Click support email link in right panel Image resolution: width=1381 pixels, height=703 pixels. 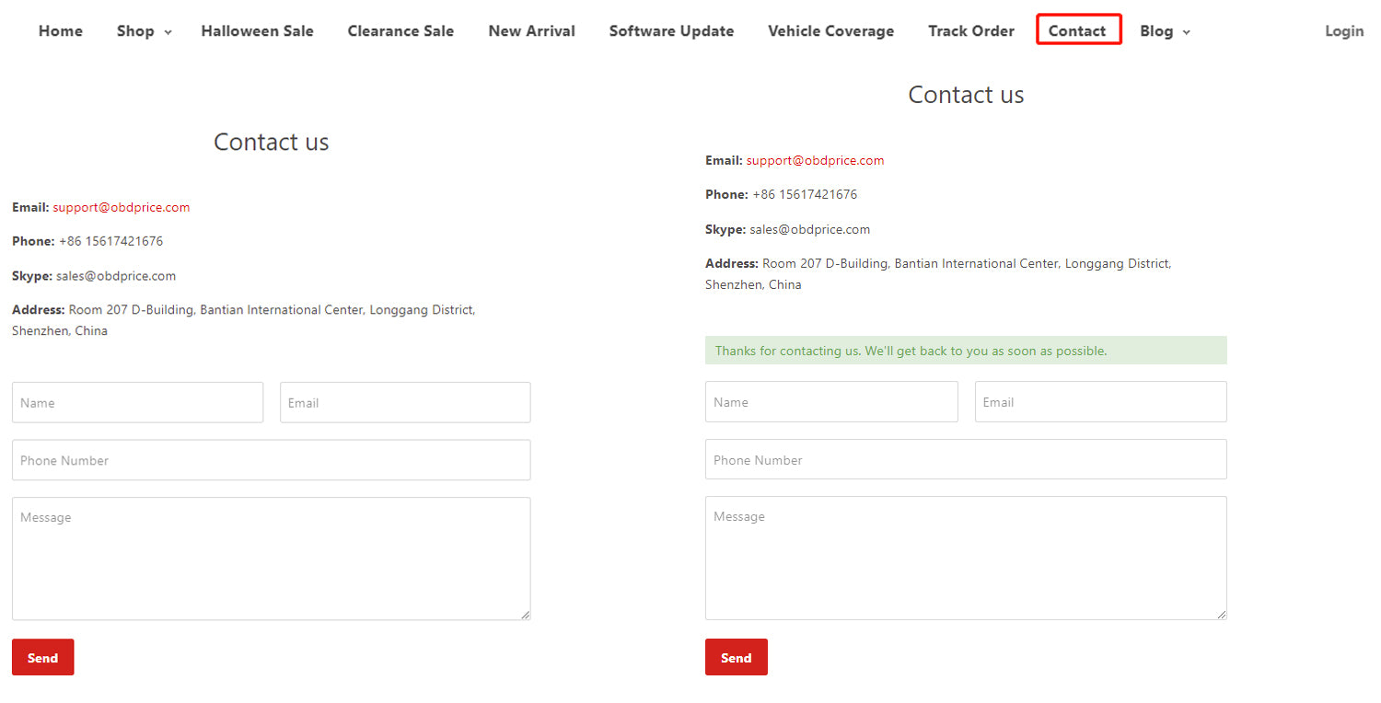pyautogui.click(x=815, y=161)
